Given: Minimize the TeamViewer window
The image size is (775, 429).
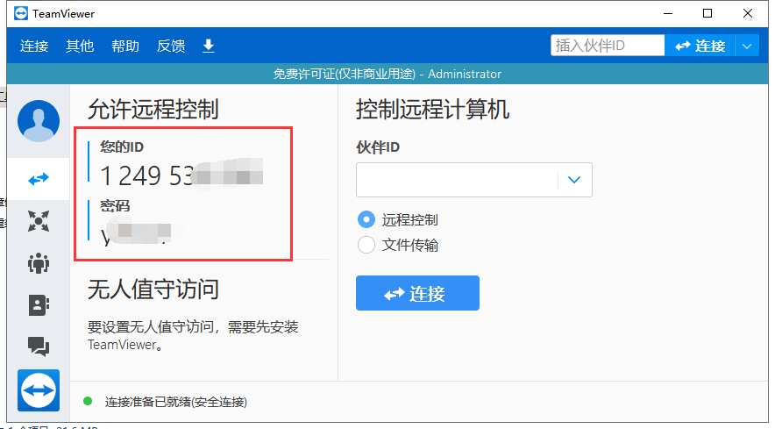Looking at the screenshot, I should coord(668,13).
